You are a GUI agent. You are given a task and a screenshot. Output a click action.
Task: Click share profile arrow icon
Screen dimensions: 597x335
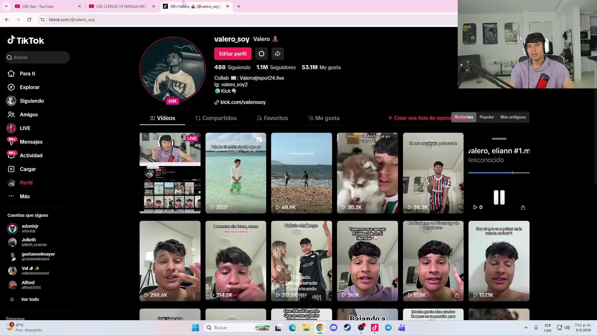278,54
